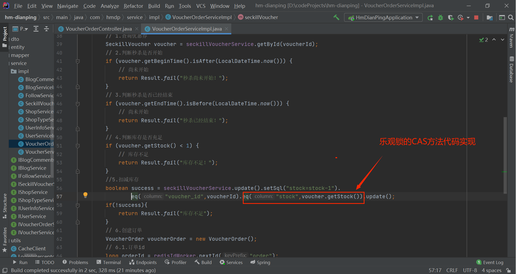Collapse the if block at line 58
The width and height of the screenshot is (516, 274).
78,205
